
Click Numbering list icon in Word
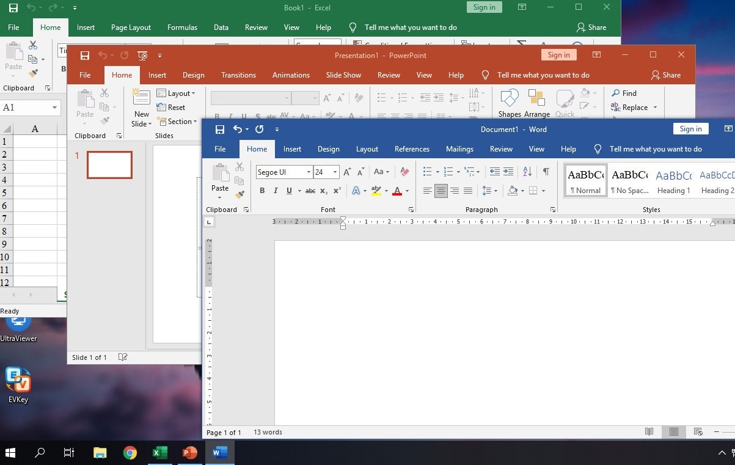448,172
